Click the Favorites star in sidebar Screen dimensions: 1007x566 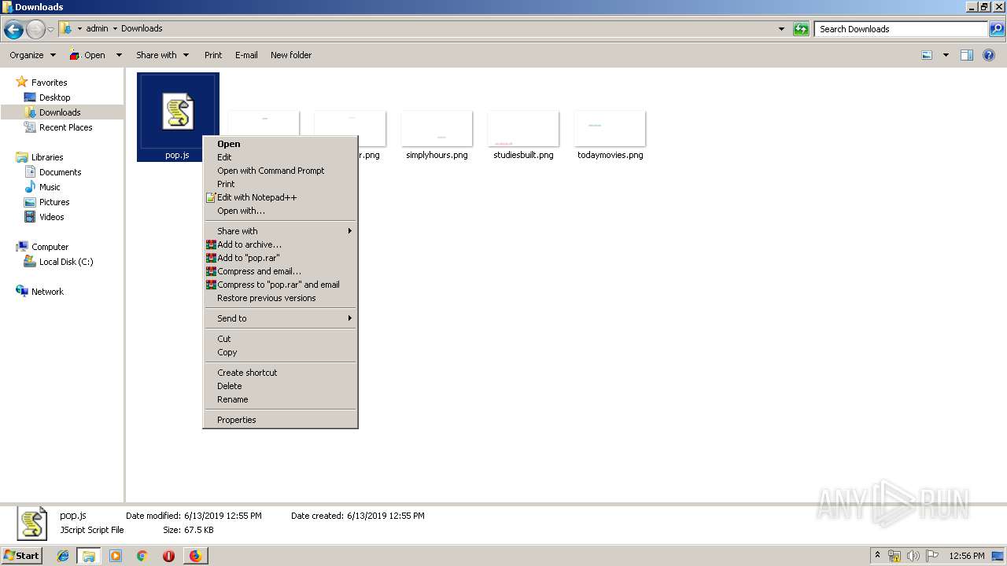click(22, 82)
